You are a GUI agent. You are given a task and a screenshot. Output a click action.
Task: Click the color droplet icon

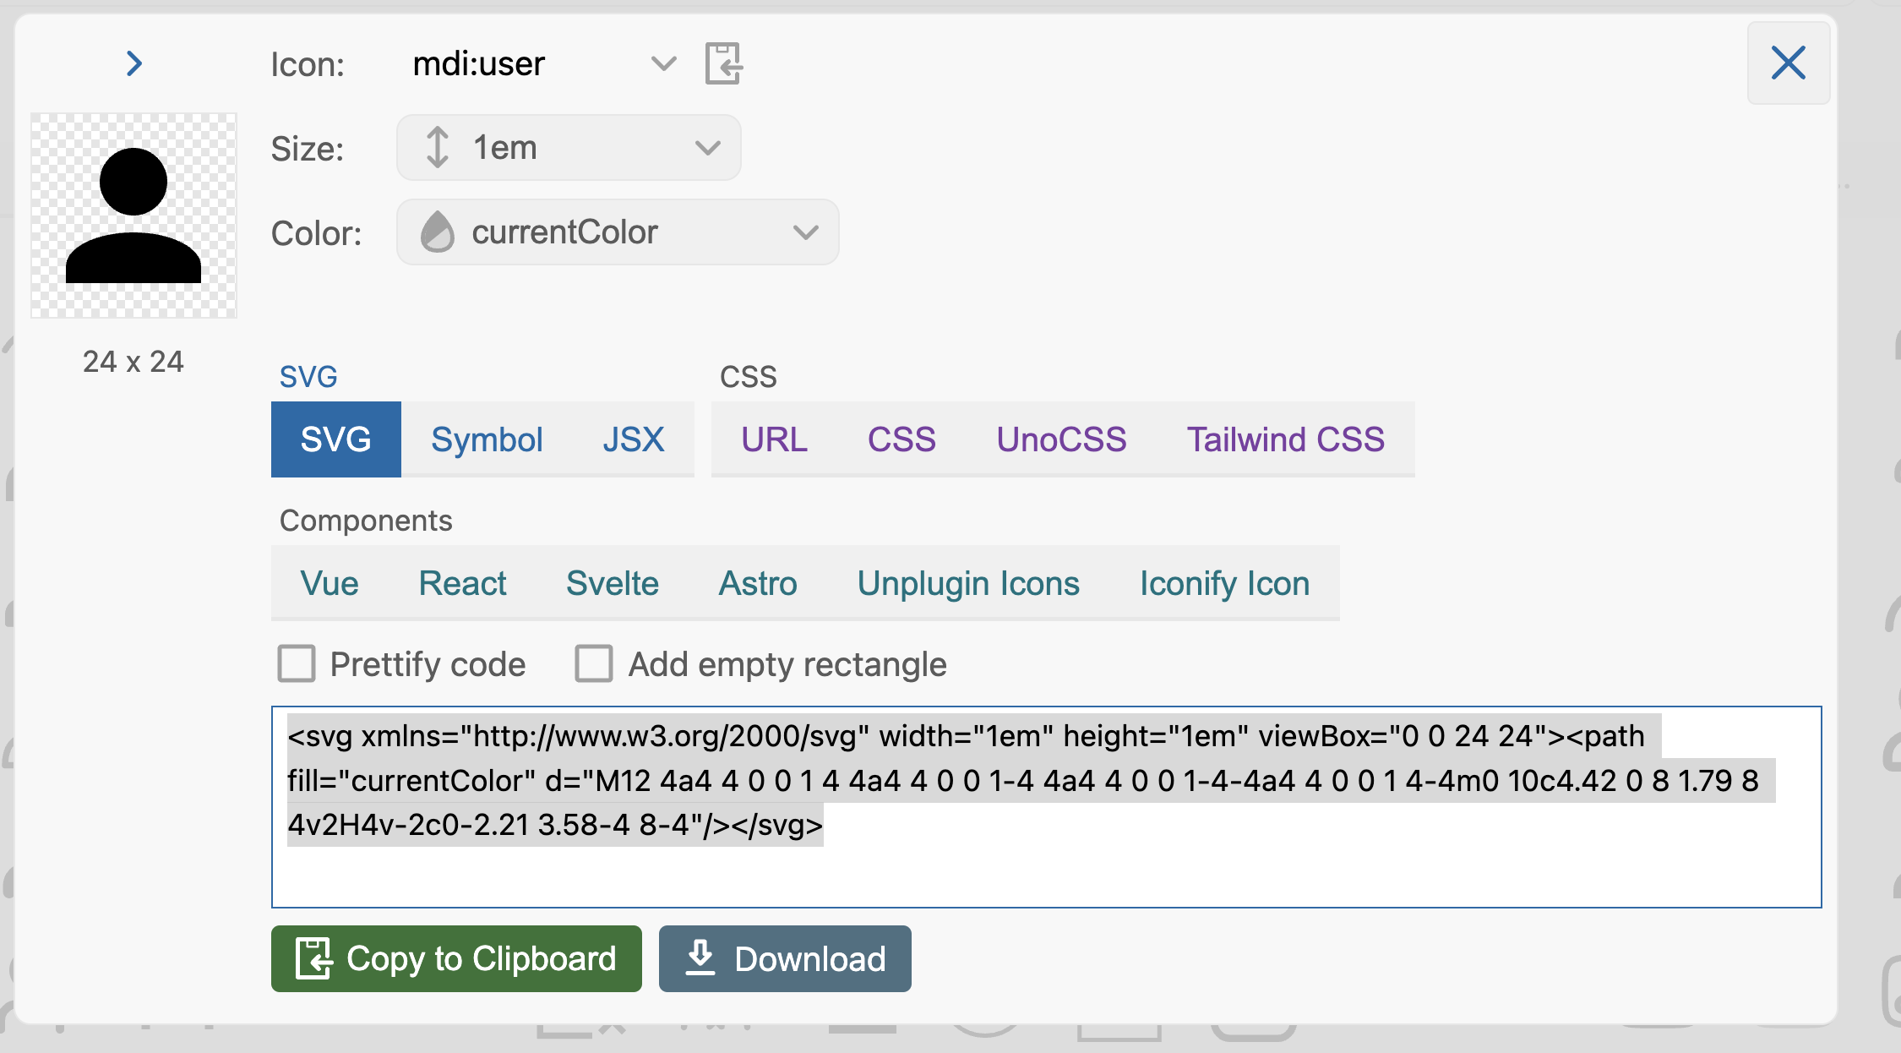(x=437, y=232)
